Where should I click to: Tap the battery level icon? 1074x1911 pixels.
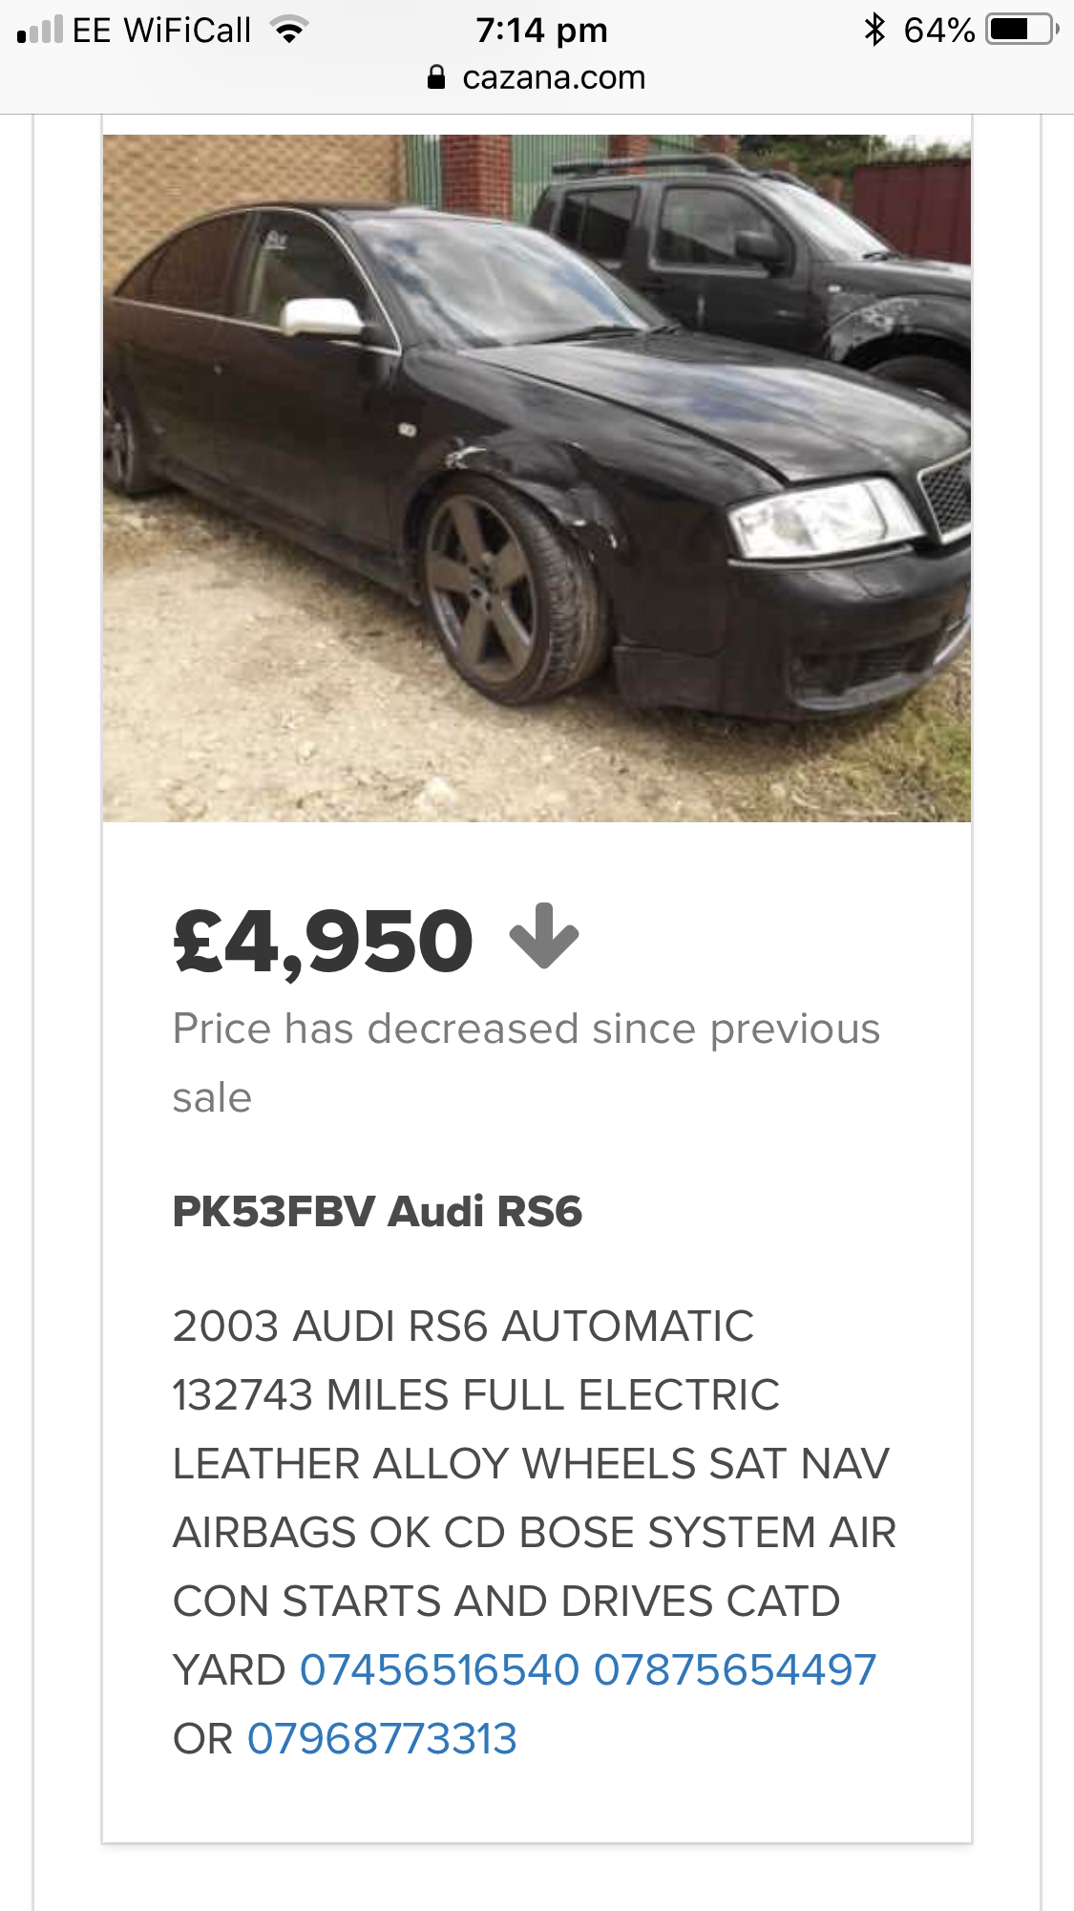coord(1022,30)
